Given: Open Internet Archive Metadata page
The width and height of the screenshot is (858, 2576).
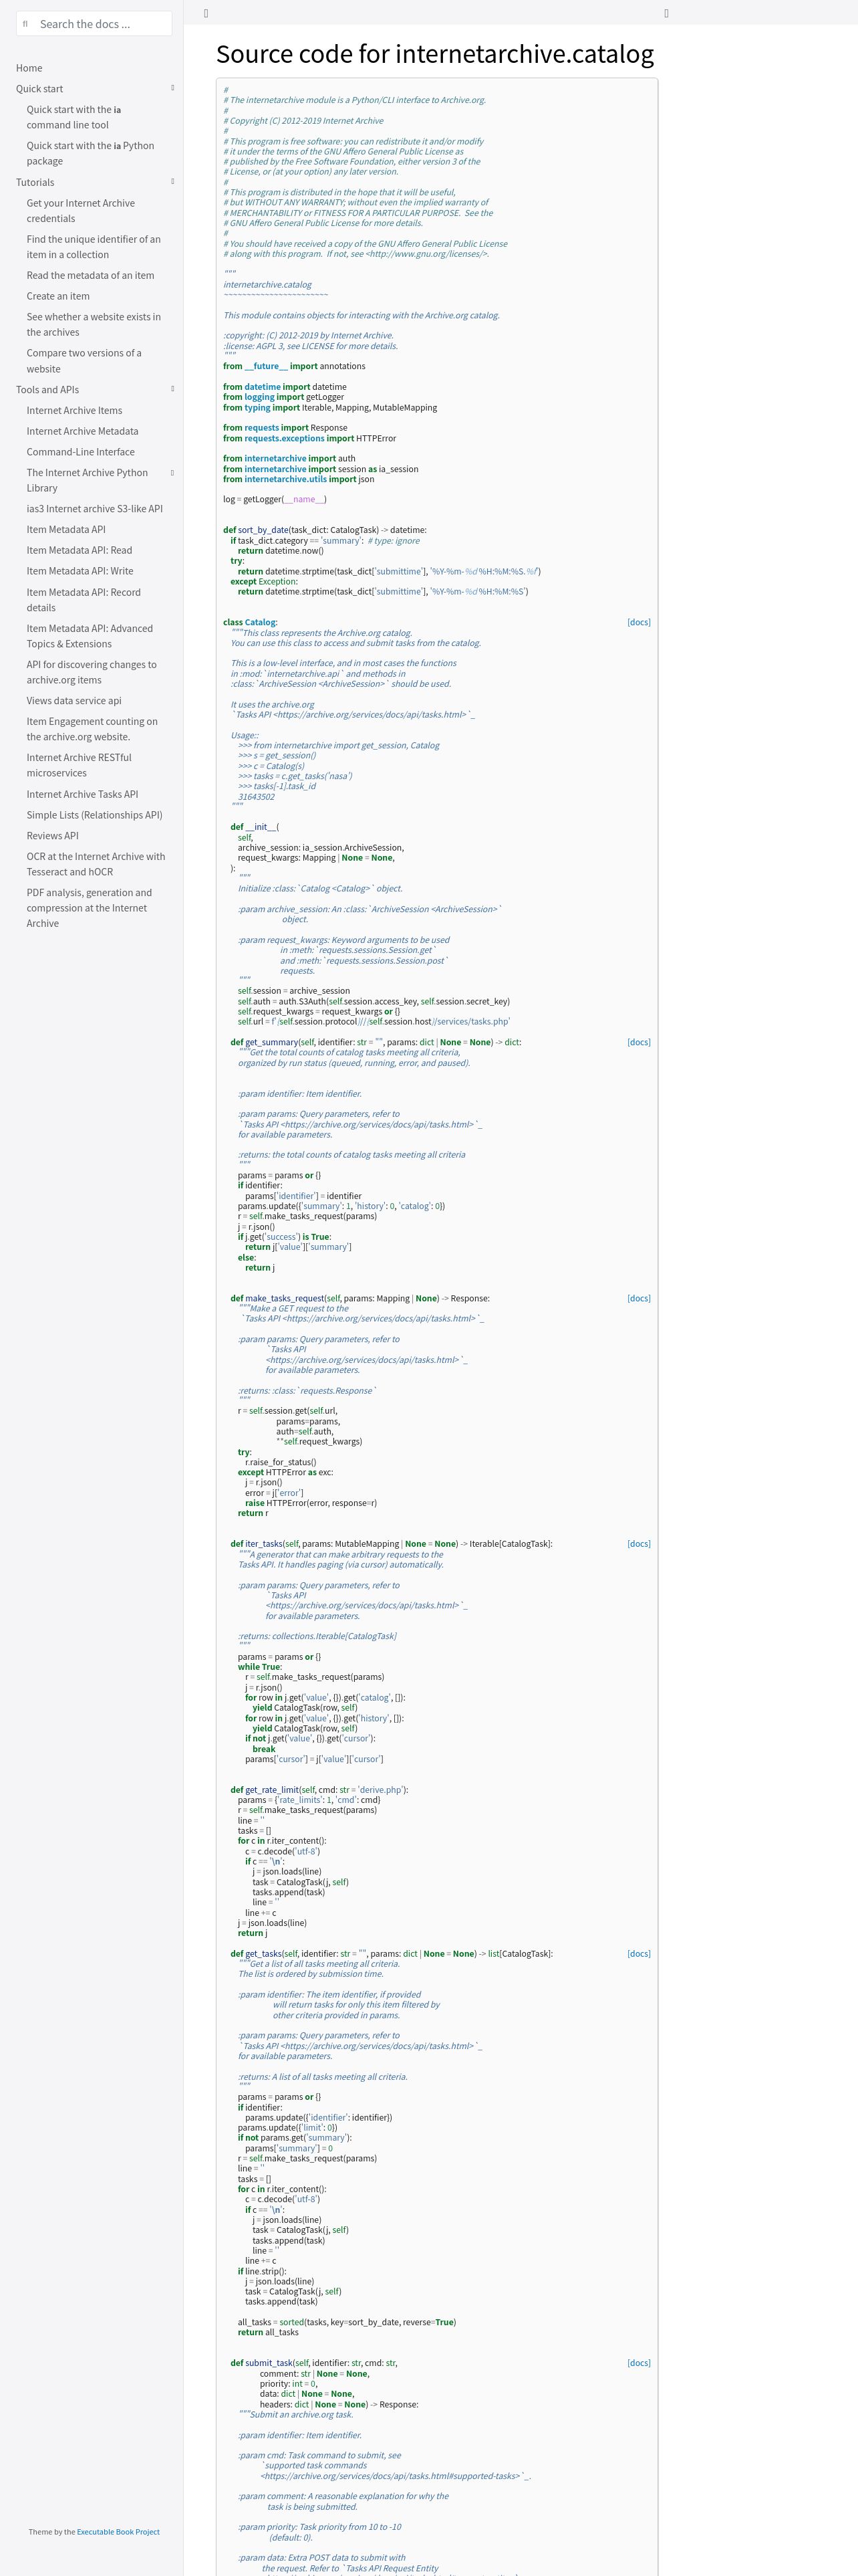Looking at the screenshot, I should tap(83, 431).
